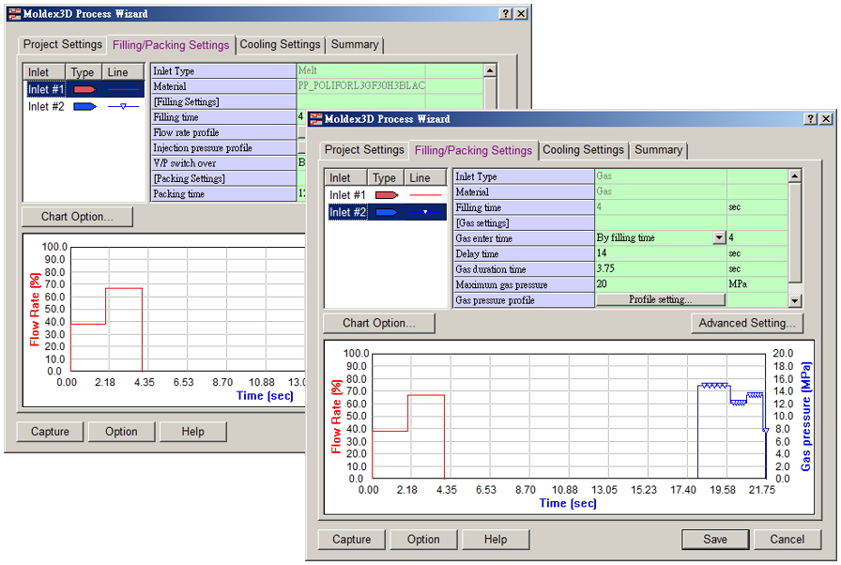Click the Profile setting... button for gas pressure
Image resolution: width=841 pixels, height=565 pixels.
tap(660, 299)
